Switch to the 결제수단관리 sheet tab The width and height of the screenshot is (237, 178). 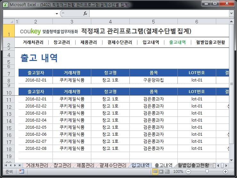(x=113, y=165)
